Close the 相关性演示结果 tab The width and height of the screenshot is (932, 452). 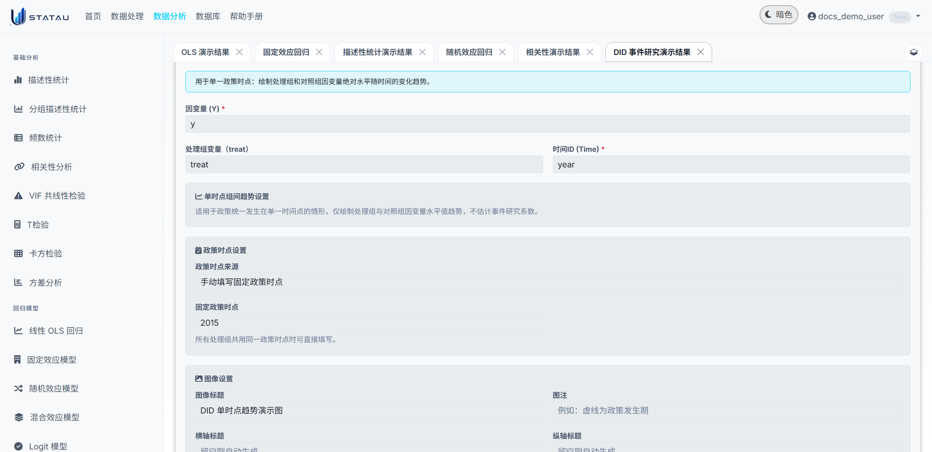590,52
